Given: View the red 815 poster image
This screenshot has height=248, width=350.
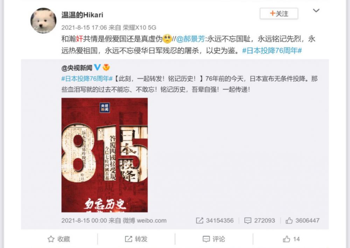Looking at the screenshot, I should click(104, 155).
